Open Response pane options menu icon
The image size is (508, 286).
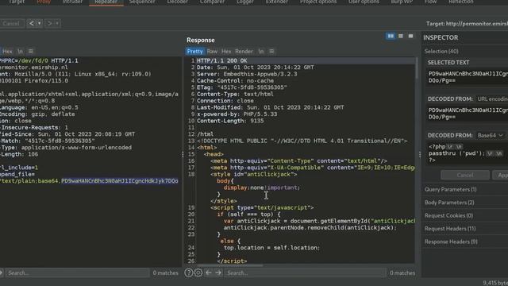click(271, 51)
